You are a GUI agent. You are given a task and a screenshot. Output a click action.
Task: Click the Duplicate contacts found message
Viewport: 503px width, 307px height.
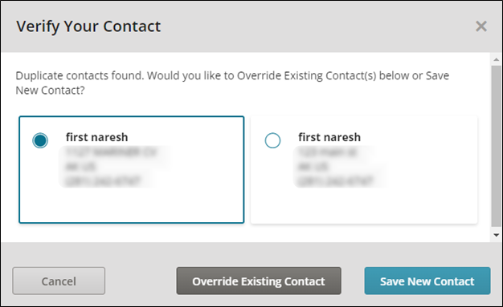(232, 83)
